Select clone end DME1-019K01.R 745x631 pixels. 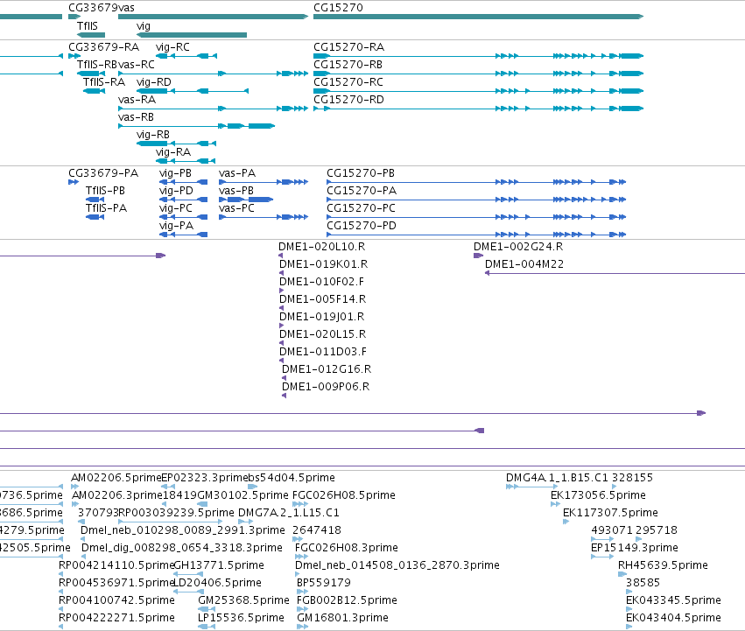(324, 264)
